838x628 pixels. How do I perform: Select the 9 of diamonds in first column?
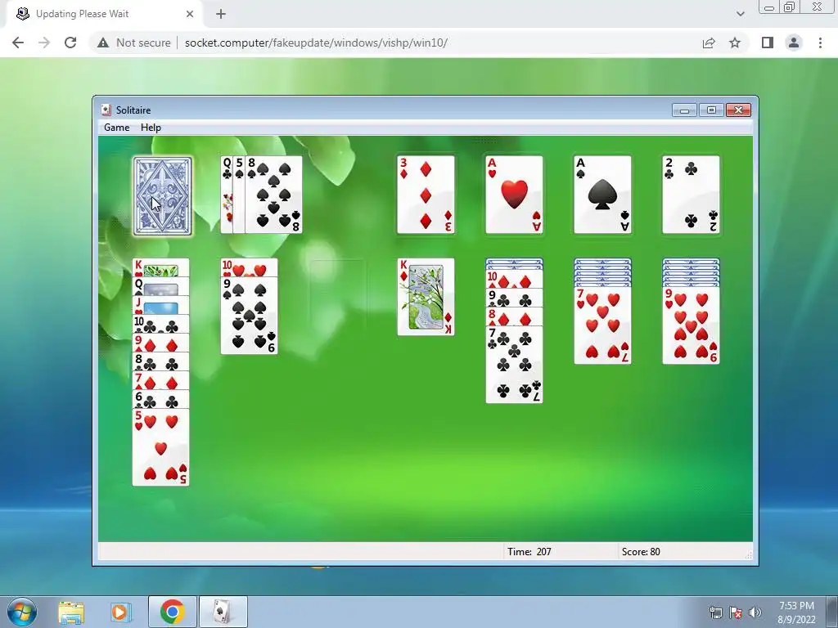click(161, 343)
